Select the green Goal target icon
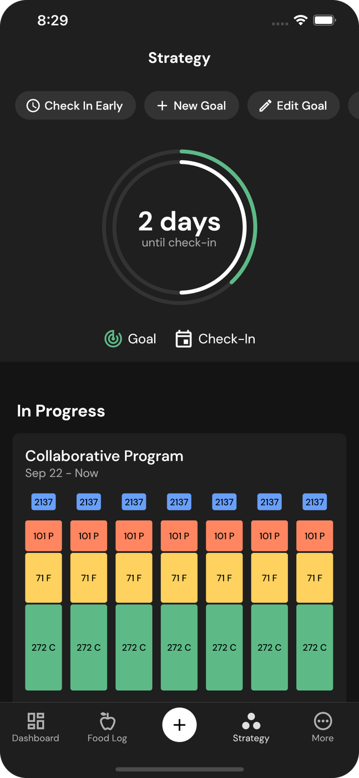This screenshot has width=359, height=778. (x=113, y=338)
